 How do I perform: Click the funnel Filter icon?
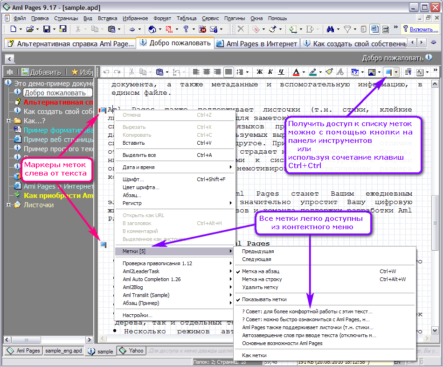pyautogui.click(x=347, y=29)
